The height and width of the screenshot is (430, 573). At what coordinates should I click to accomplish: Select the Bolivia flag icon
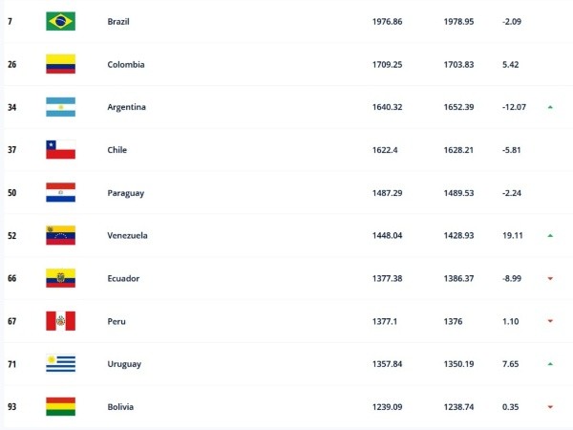coord(60,407)
